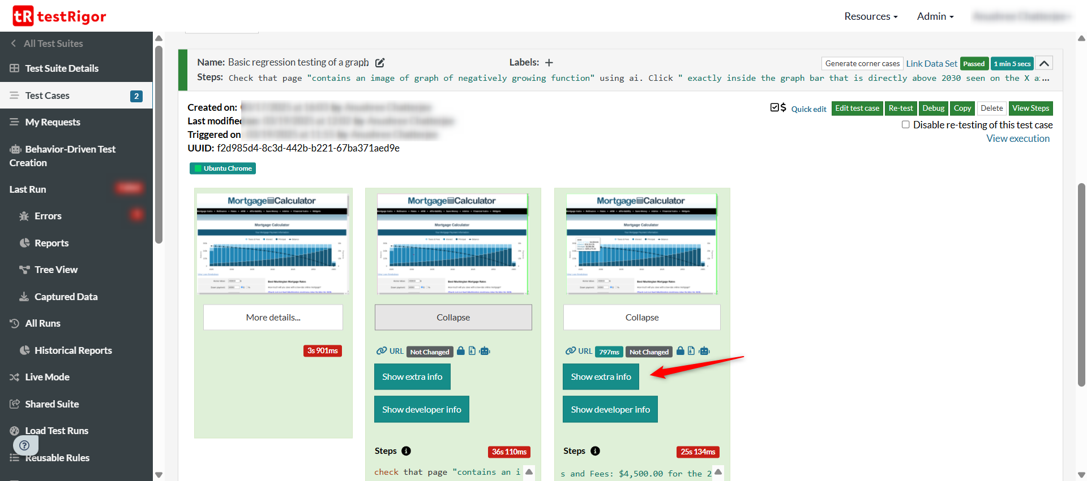The height and width of the screenshot is (481, 1087).
Task: Click the URL chain icon in the rightmost card
Action: [x=571, y=351]
